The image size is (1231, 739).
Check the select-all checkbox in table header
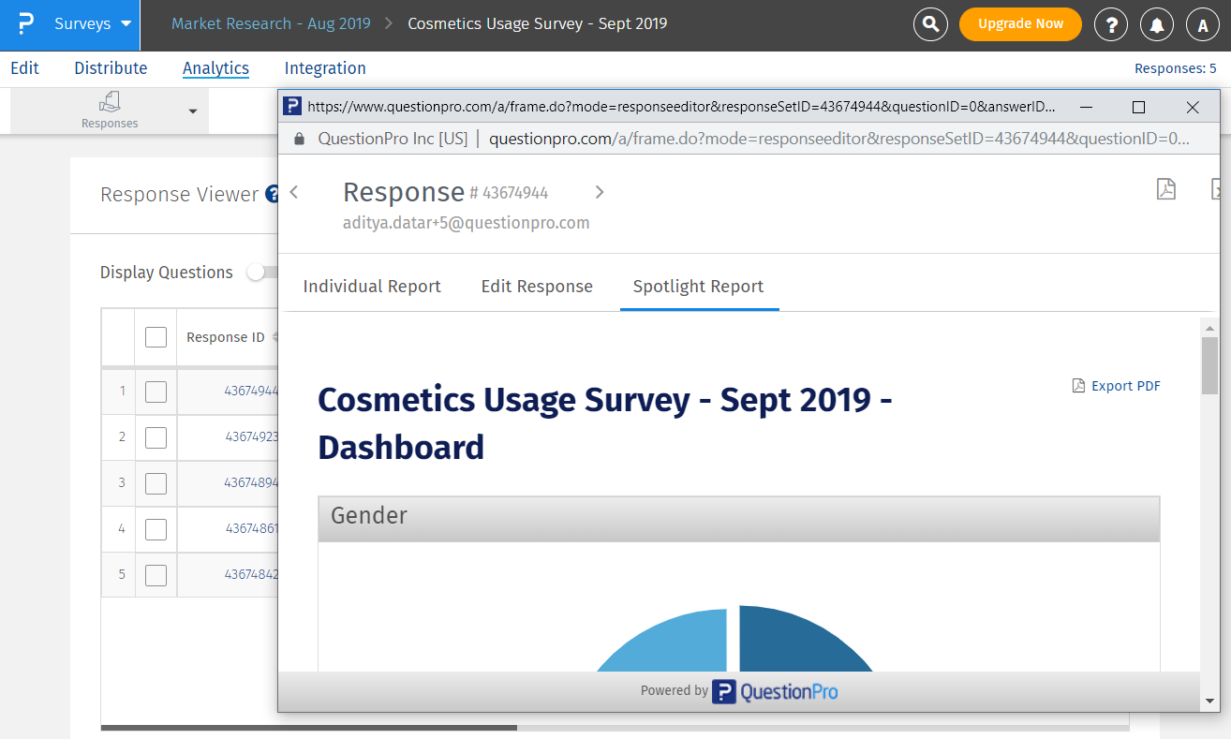click(156, 336)
